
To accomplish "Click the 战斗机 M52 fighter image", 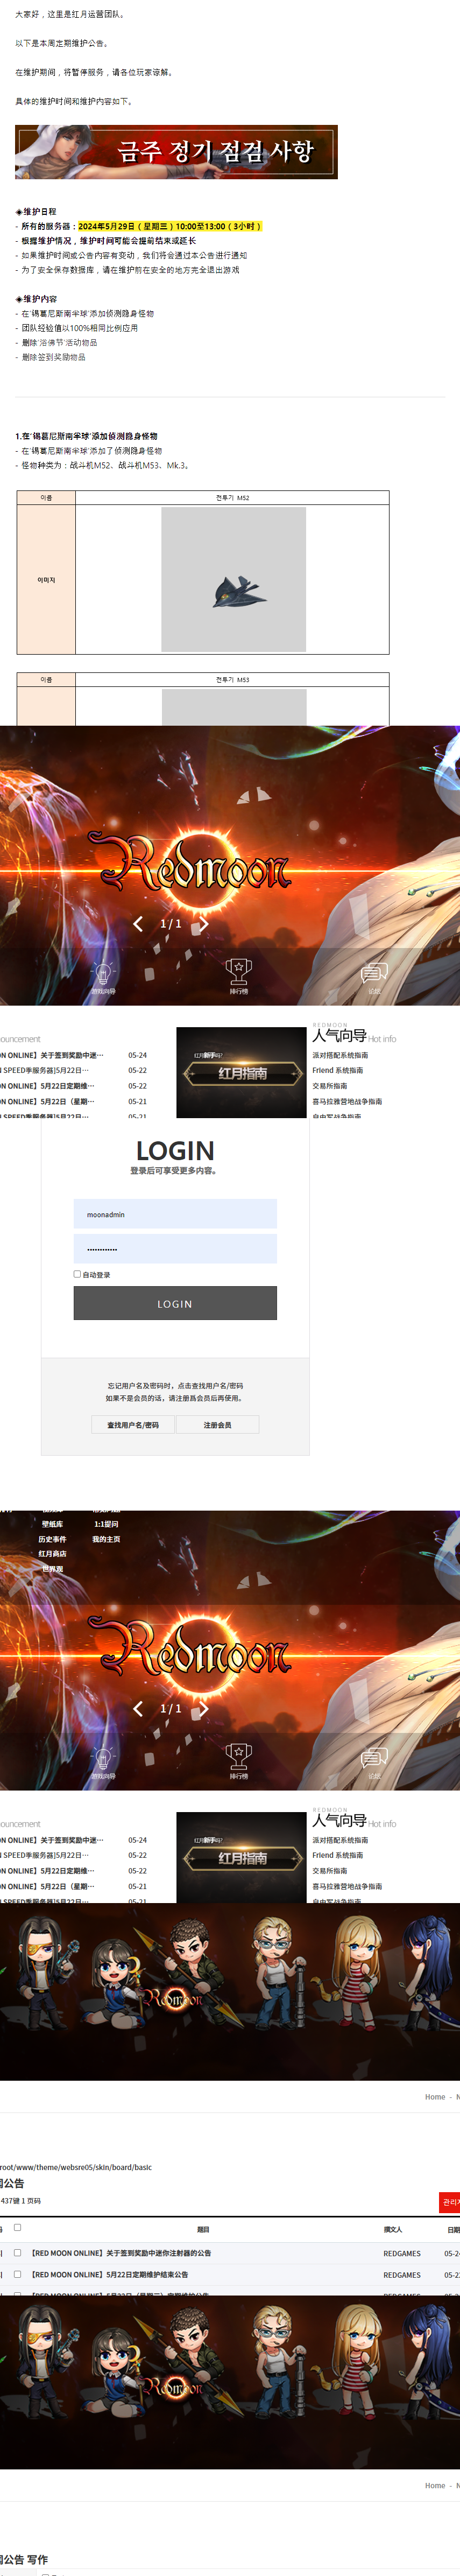I will pyautogui.click(x=234, y=579).
